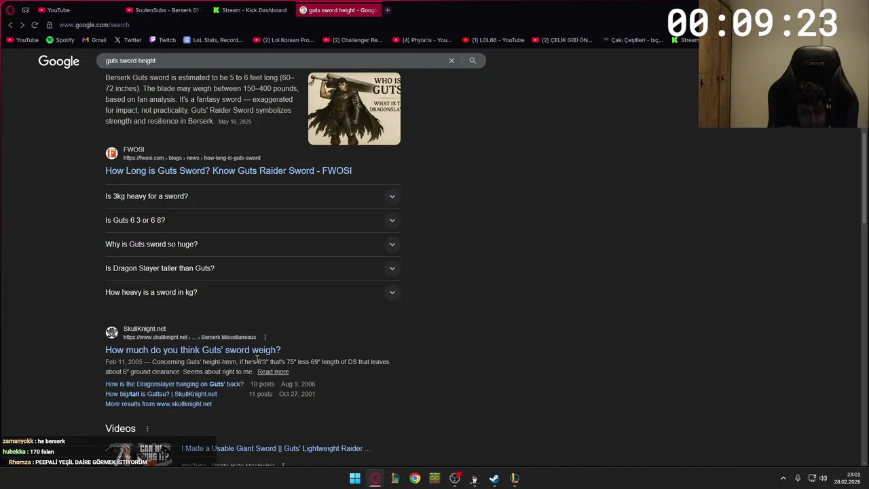Screen dimensions: 869x489
Task: Open "How is the Dragonslayer hanging on Guts' back?"
Action: (174, 384)
